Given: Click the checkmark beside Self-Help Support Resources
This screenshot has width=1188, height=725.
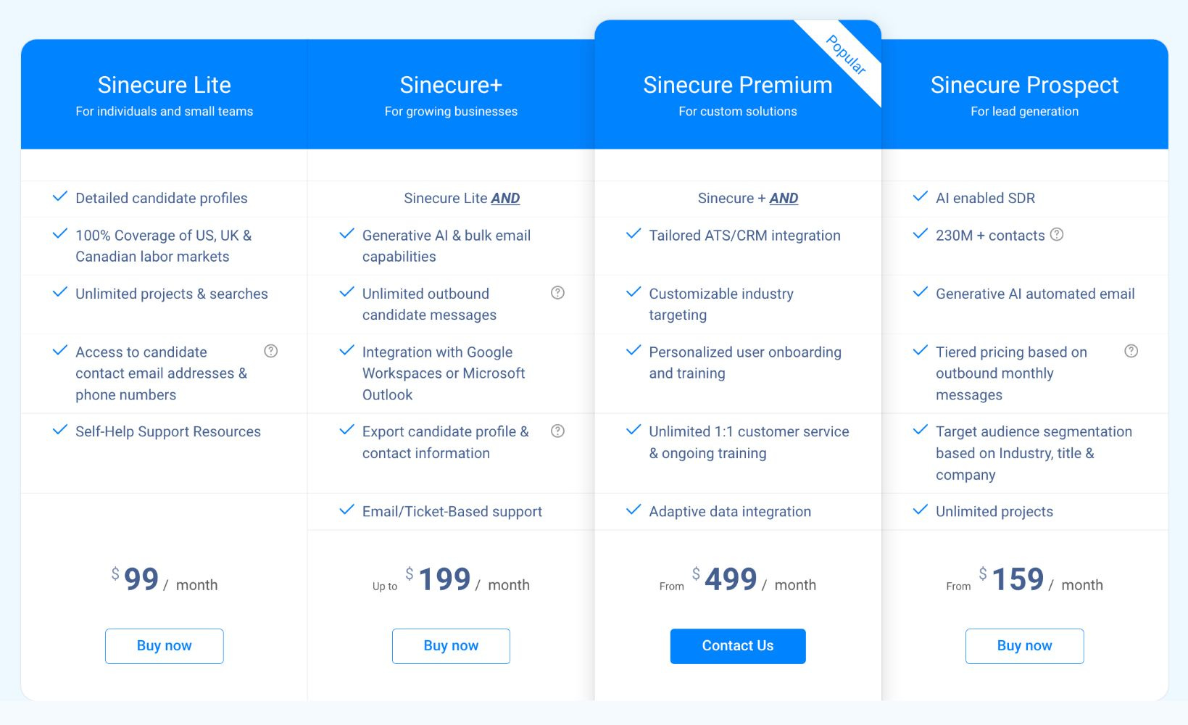Looking at the screenshot, I should click(59, 430).
